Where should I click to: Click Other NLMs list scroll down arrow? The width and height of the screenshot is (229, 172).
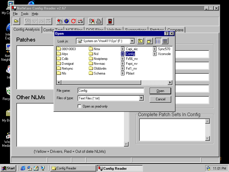[126, 144]
